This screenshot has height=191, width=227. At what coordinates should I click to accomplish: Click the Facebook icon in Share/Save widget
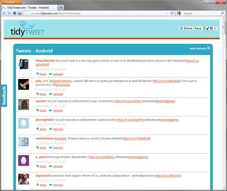[x=211, y=28]
